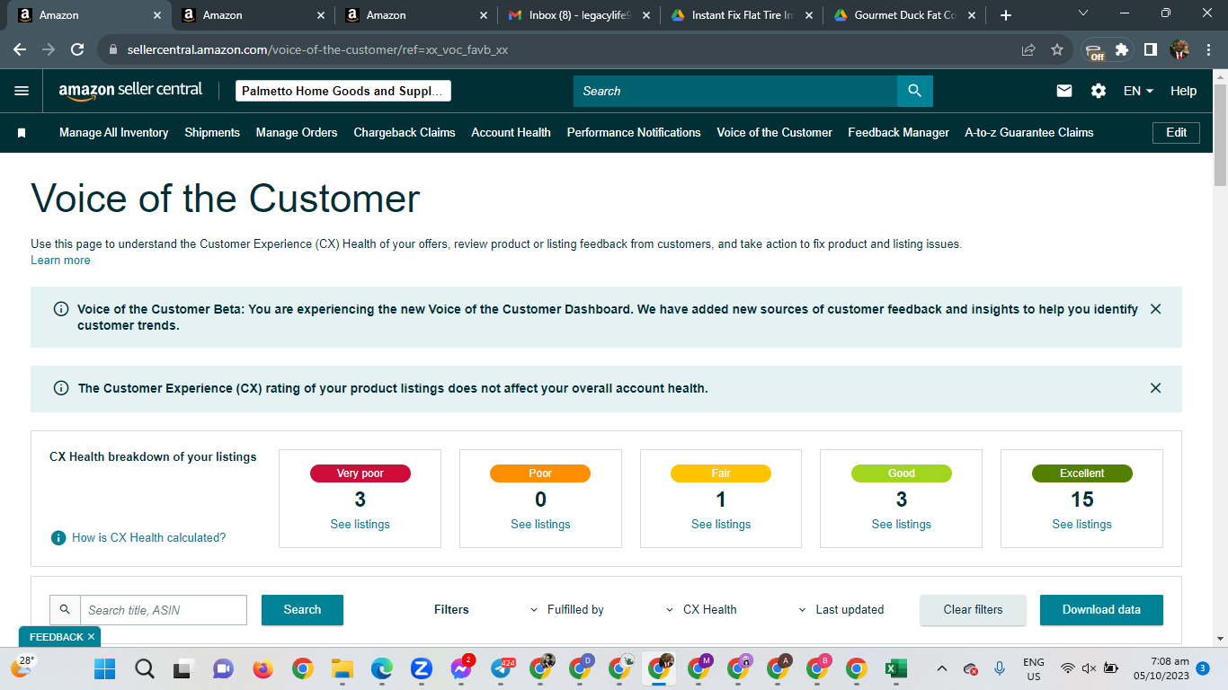Image resolution: width=1228 pixels, height=690 pixels.
Task: Click the info icon on the CX rating banner
Action: pos(61,388)
